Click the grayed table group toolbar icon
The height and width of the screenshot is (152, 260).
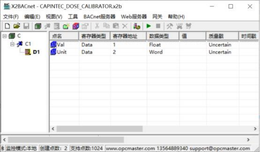pos(57,26)
